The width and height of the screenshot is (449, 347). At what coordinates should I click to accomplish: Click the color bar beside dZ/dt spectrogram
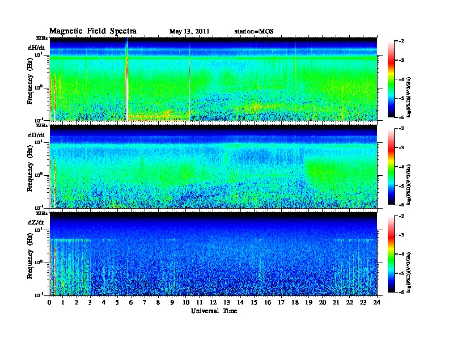tap(391, 254)
